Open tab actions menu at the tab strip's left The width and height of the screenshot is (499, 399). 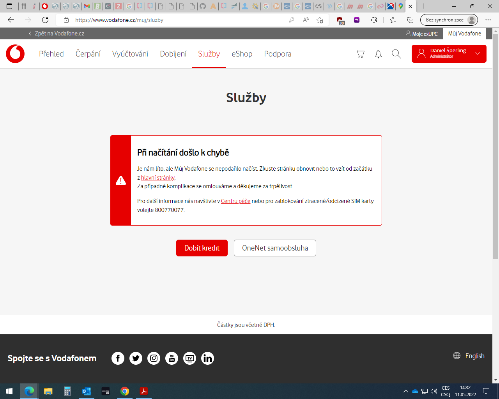tap(9, 6)
